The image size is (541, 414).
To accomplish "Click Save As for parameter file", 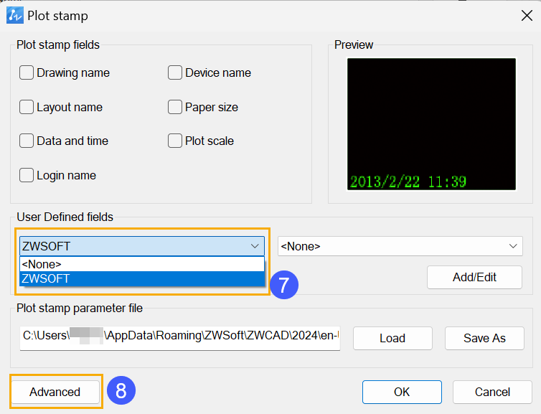I will pyautogui.click(x=484, y=338).
